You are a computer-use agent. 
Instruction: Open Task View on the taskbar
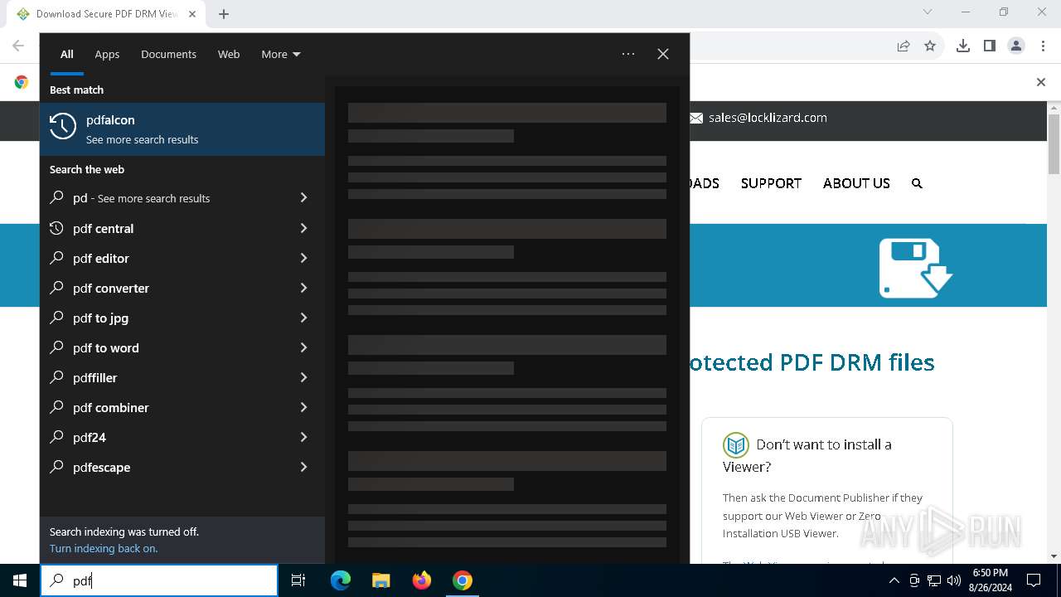[x=298, y=580]
